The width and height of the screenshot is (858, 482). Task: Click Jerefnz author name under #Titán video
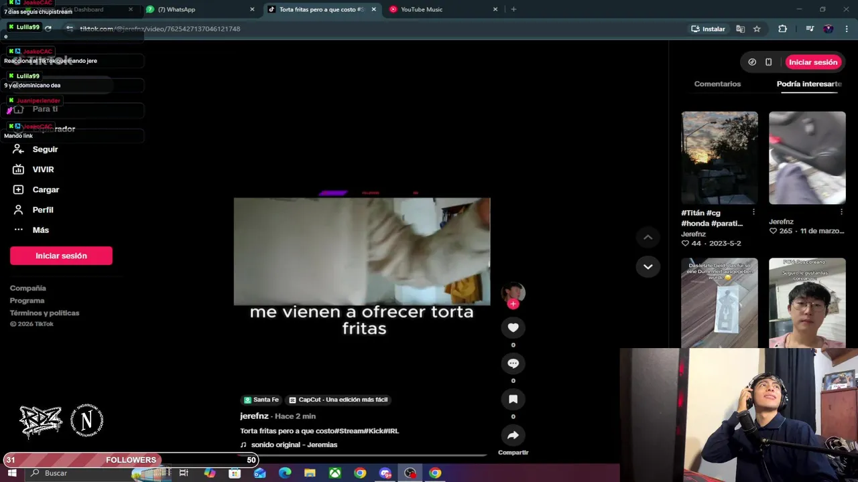click(x=693, y=234)
